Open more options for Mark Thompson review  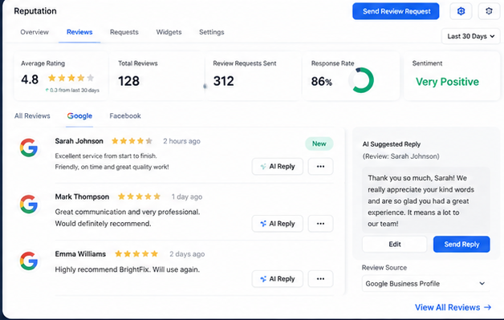320,224
